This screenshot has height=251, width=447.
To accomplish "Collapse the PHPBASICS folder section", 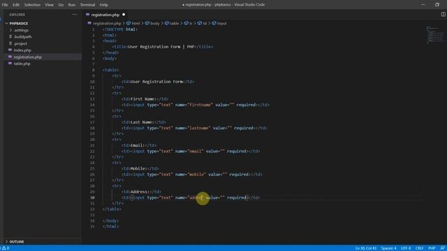I will click(x=43, y=23).
